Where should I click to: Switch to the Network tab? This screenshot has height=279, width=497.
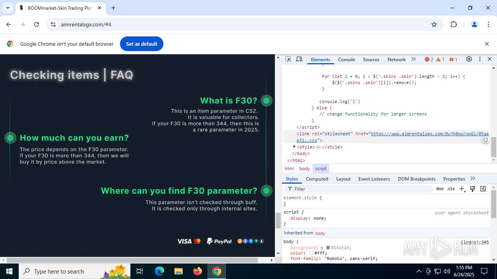click(x=396, y=60)
